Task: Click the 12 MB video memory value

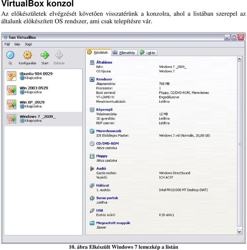Action: (163, 114)
